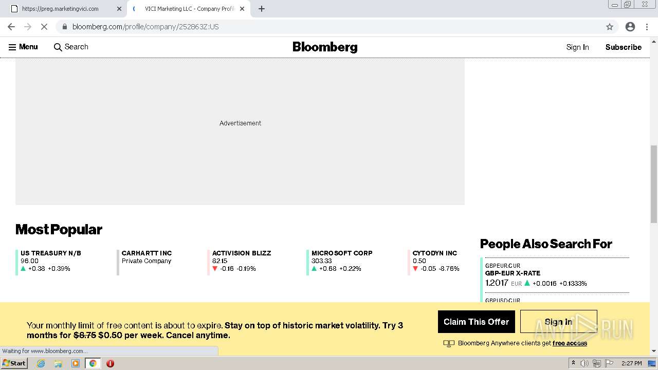Click the Subscribe link in the header
Screen dimensions: 658x370
pos(623,47)
